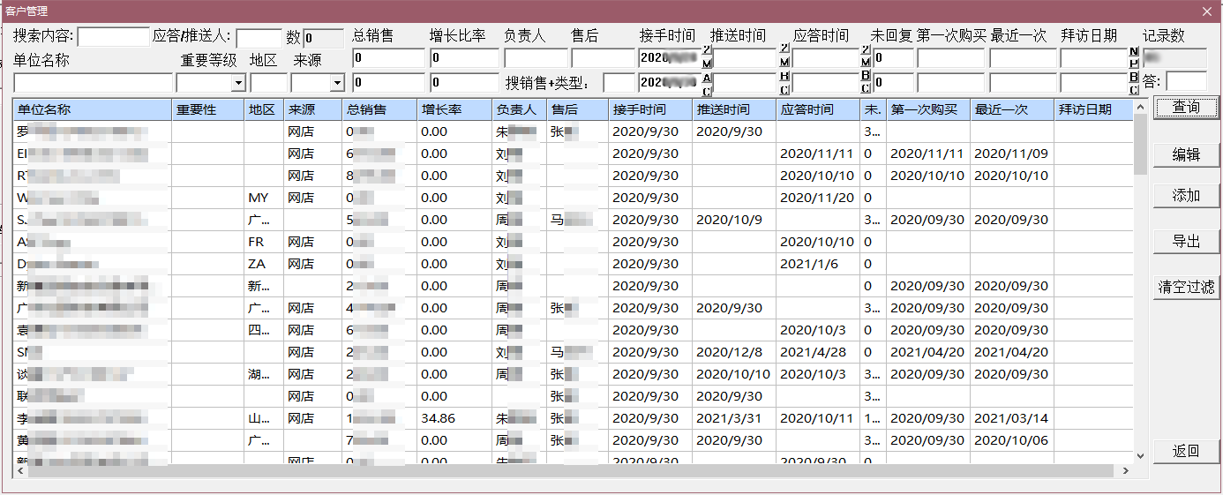Click the 单位名称 column header
Screen dimensions: 1223x495
(92, 110)
